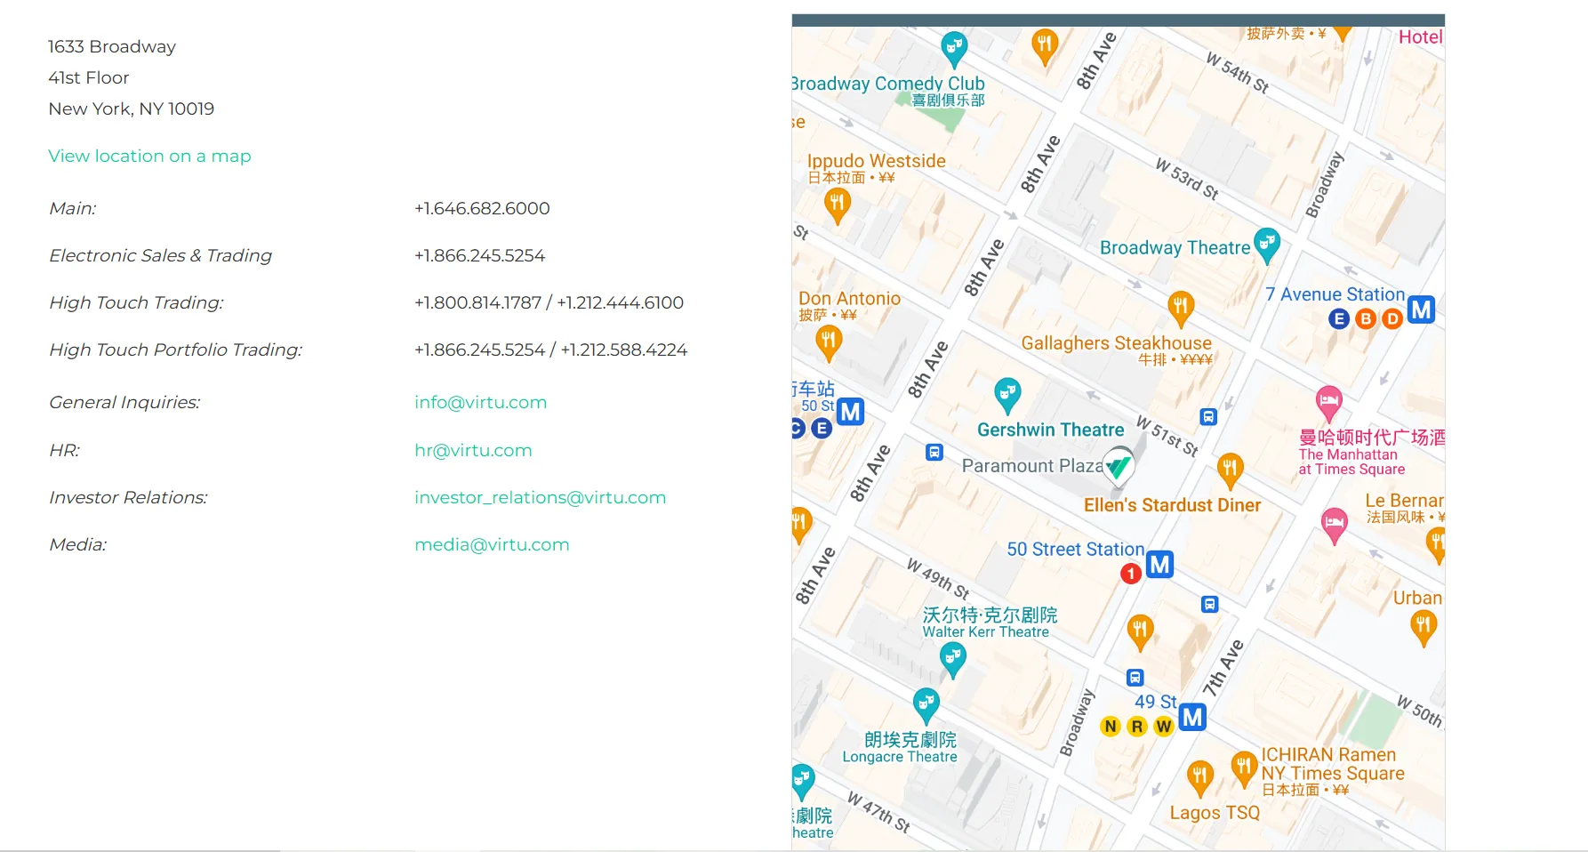The image size is (1588, 852).
Task: Select the Longacre Theatre pin icon
Action: [x=926, y=706]
